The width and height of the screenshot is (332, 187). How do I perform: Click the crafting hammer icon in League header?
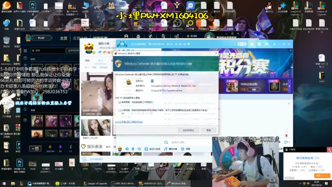click(x=150, y=36)
